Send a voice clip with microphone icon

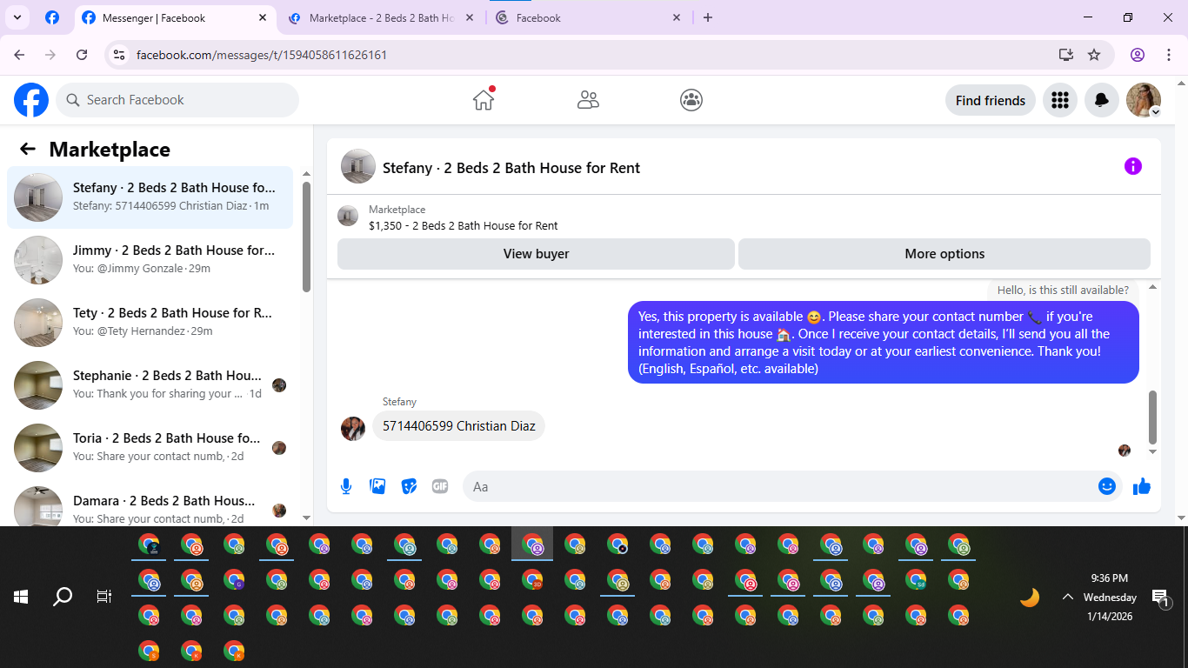346,486
